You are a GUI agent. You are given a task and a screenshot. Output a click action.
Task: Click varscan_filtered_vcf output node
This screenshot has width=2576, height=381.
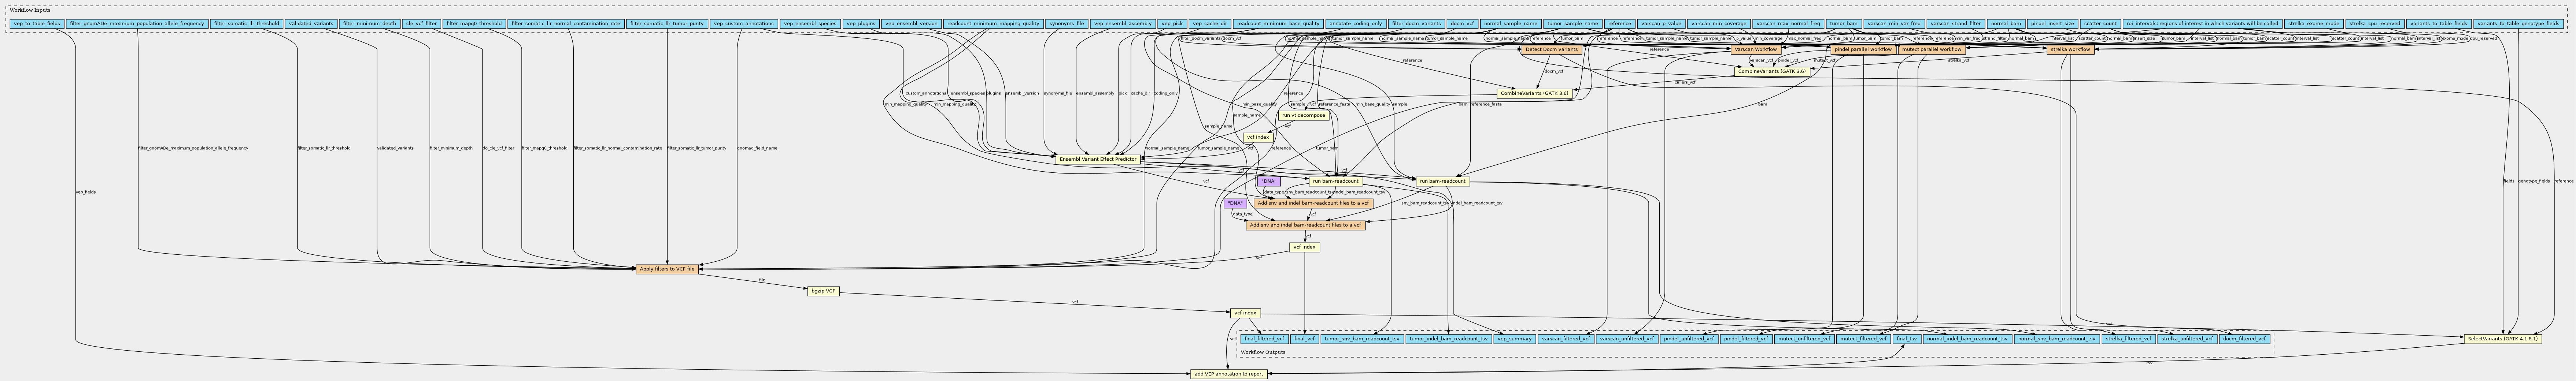1565,339
